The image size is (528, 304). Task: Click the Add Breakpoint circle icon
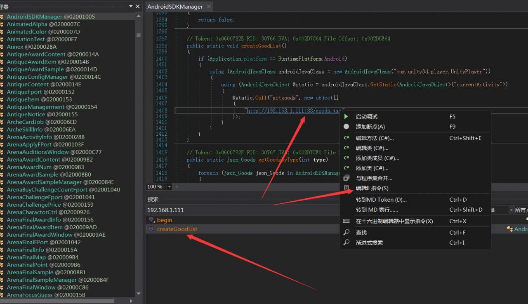[346, 127]
